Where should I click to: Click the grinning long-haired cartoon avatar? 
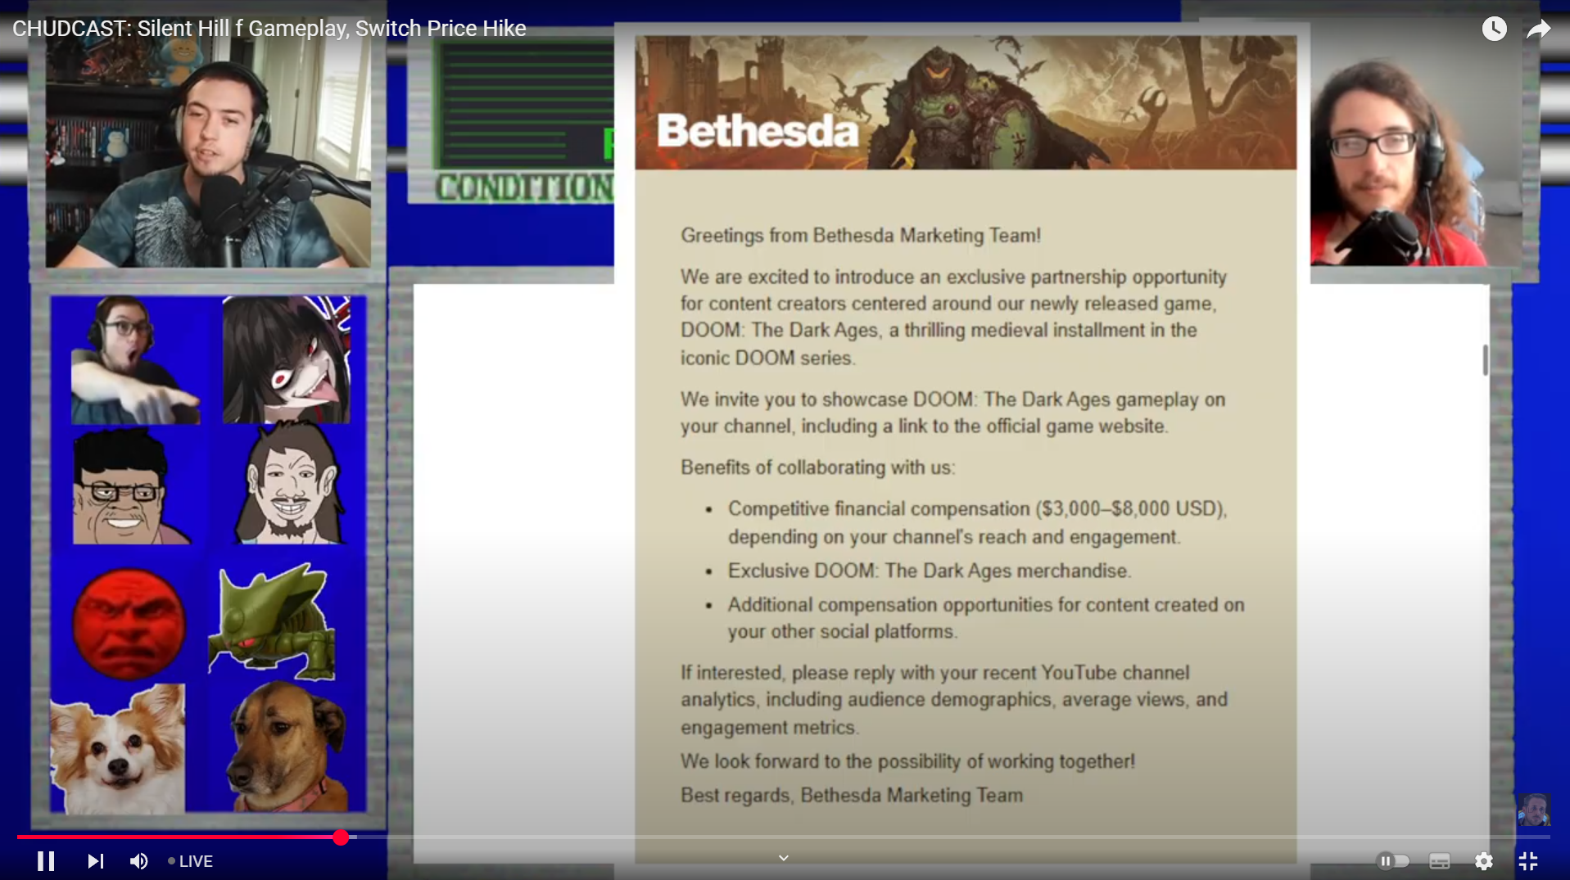pyautogui.click(x=288, y=485)
